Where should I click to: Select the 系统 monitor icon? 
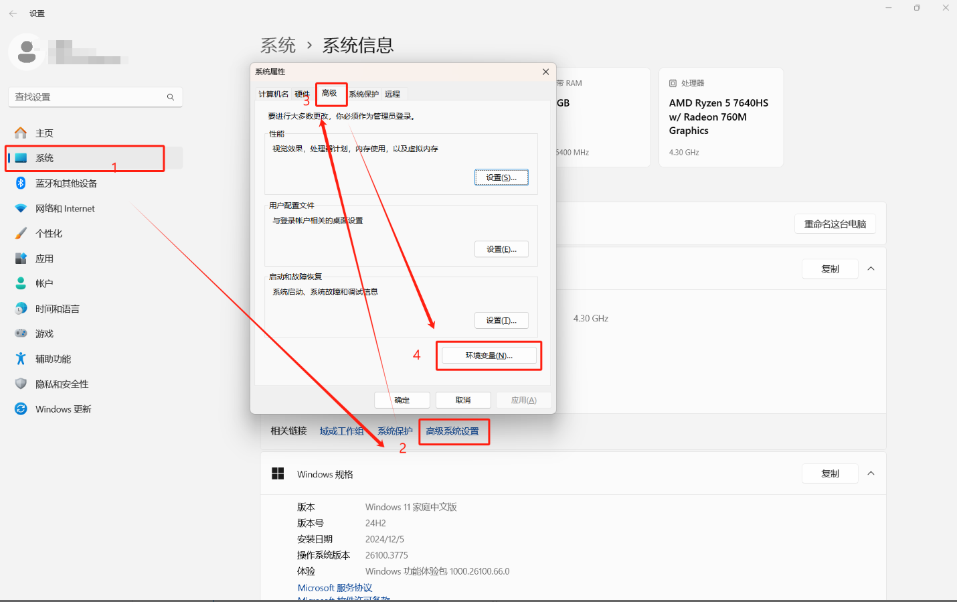21,158
